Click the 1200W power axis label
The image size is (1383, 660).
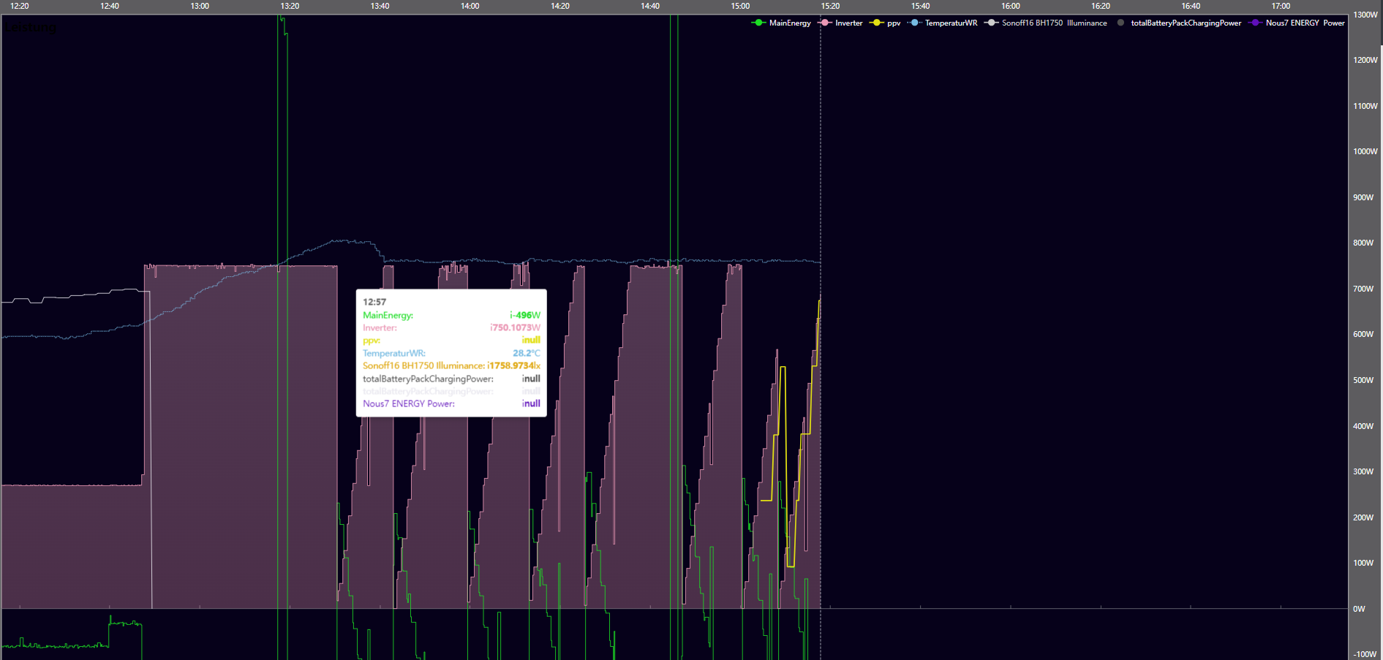pos(1365,60)
